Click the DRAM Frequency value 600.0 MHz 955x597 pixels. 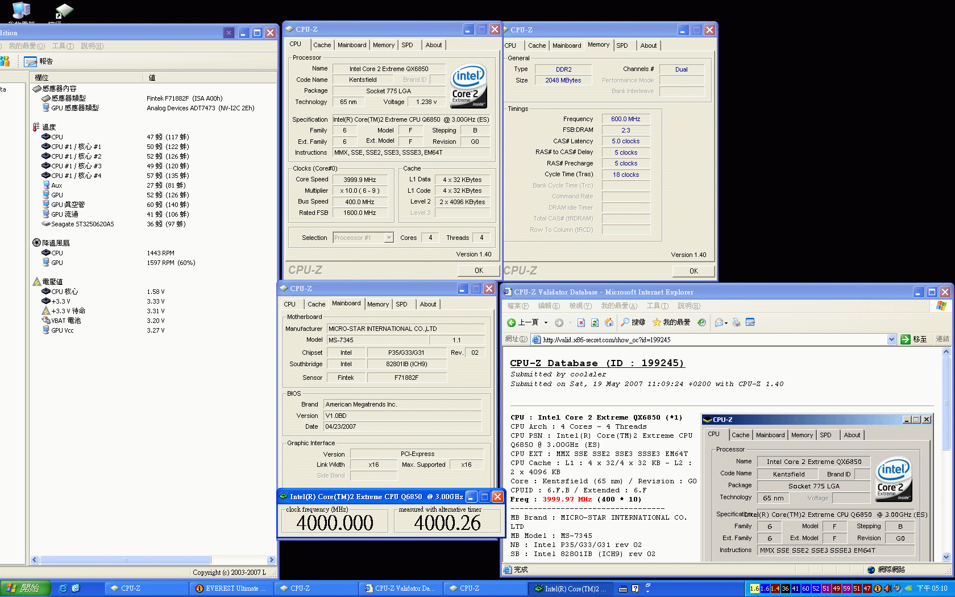coord(625,119)
